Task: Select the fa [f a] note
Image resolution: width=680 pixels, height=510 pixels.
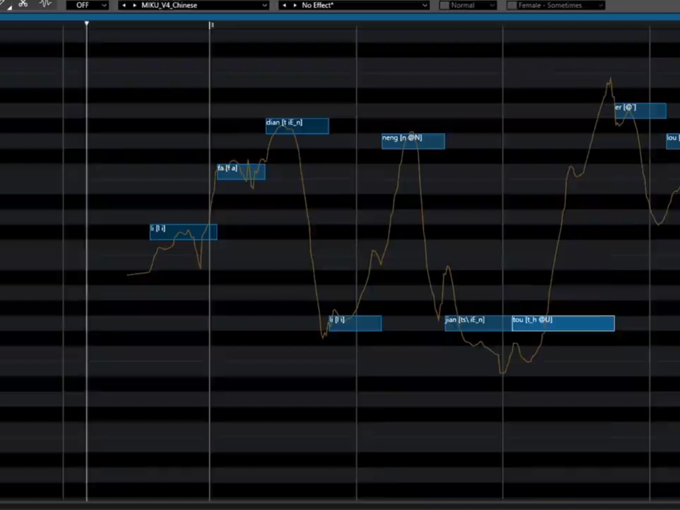Action: click(241, 172)
